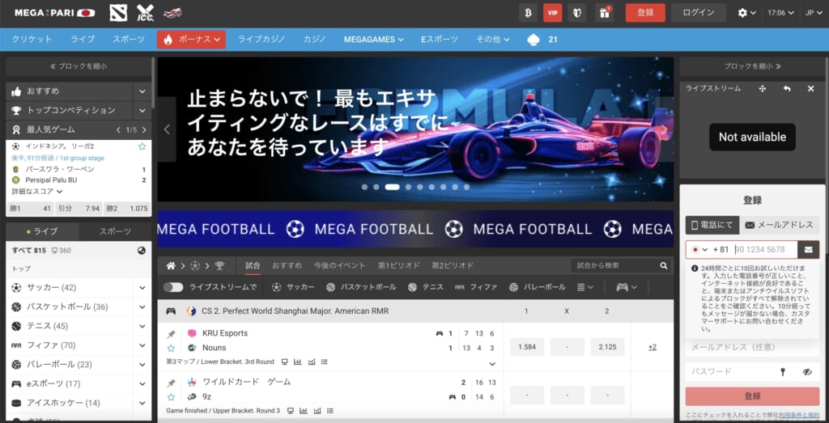Open the Dota 2 icon in header
The width and height of the screenshot is (829, 423).
point(118,13)
